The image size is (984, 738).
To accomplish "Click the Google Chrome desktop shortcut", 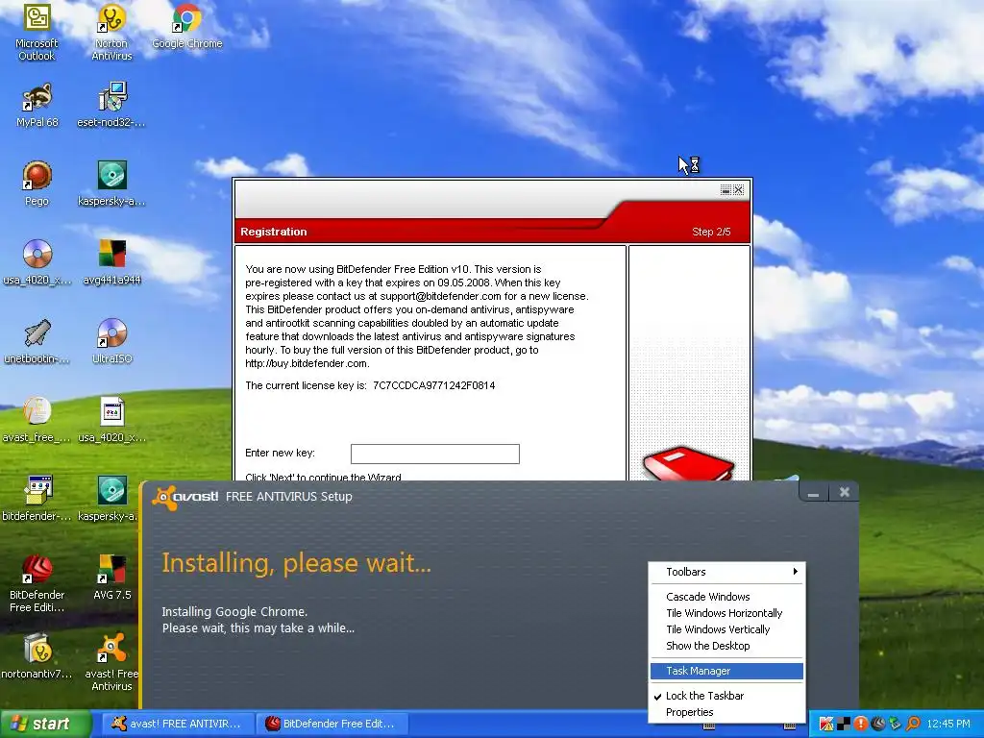I will (x=187, y=26).
